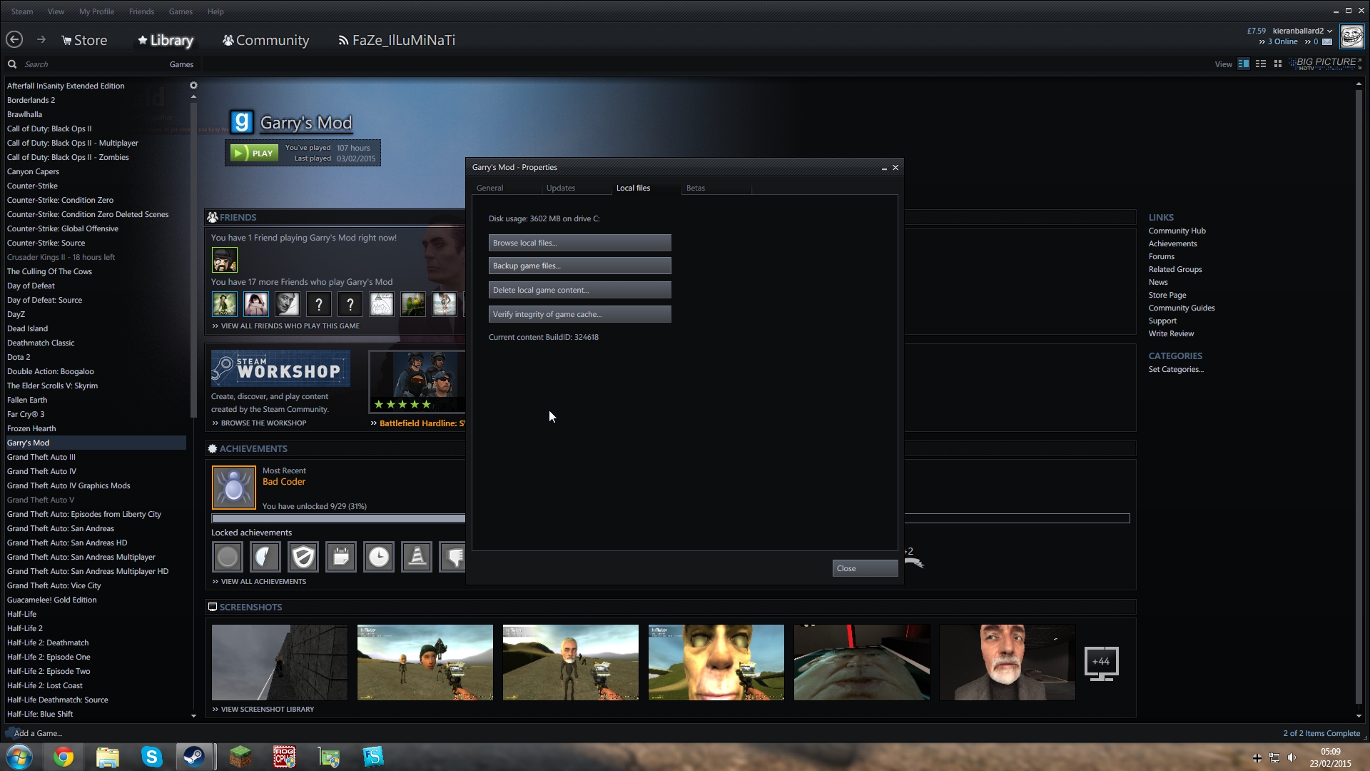Click the volume speaker tray icon
The image size is (1370, 771).
point(1292,757)
